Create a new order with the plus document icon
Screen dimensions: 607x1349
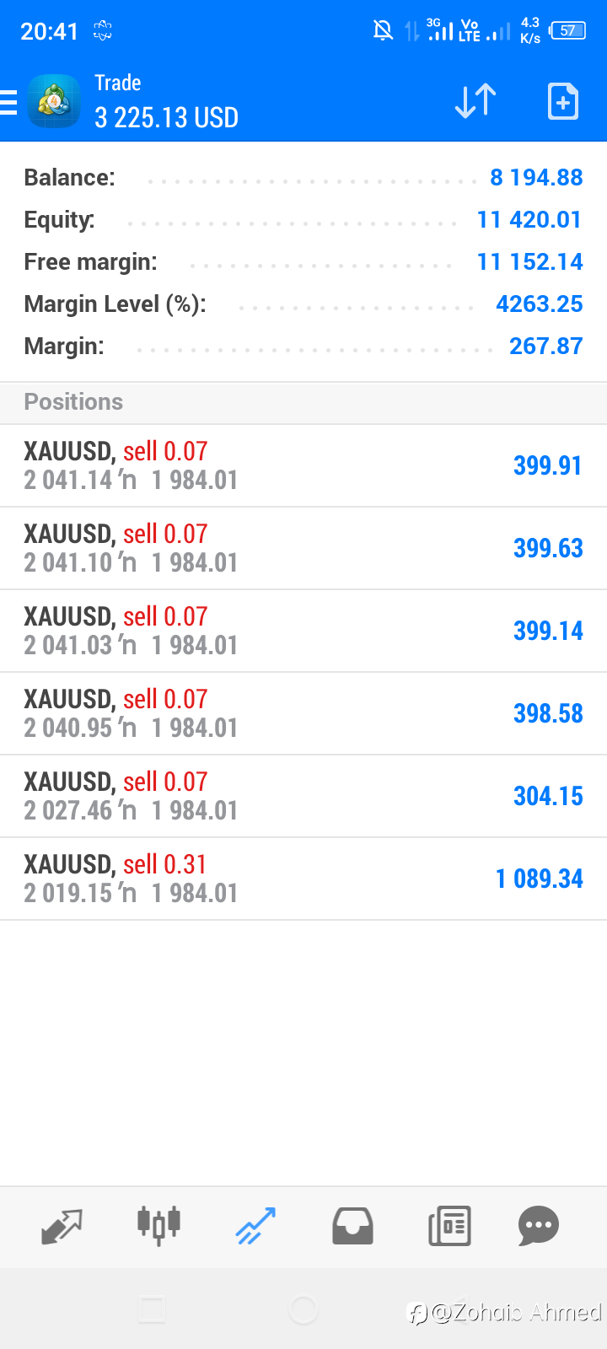[562, 101]
